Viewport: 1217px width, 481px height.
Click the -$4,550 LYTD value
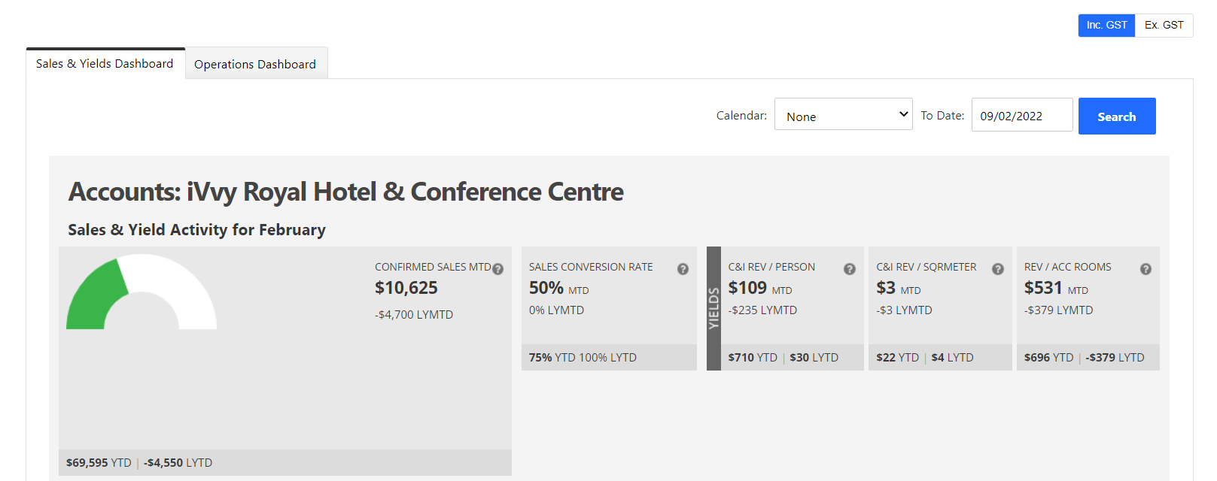tap(178, 463)
